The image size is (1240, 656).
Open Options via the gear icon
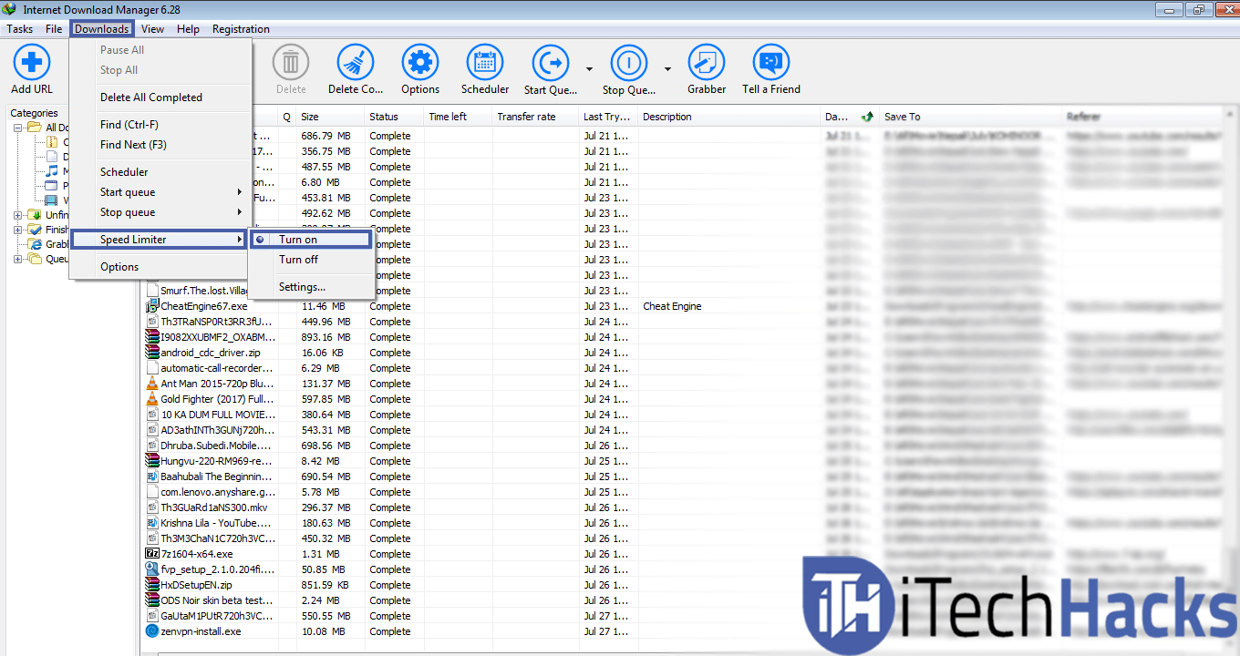(420, 64)
